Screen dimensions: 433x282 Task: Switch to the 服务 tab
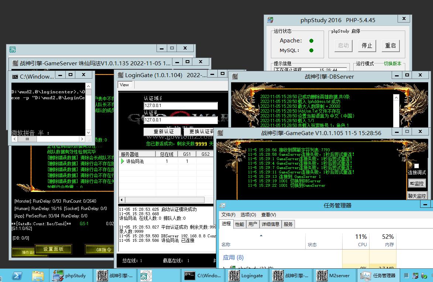288,224
